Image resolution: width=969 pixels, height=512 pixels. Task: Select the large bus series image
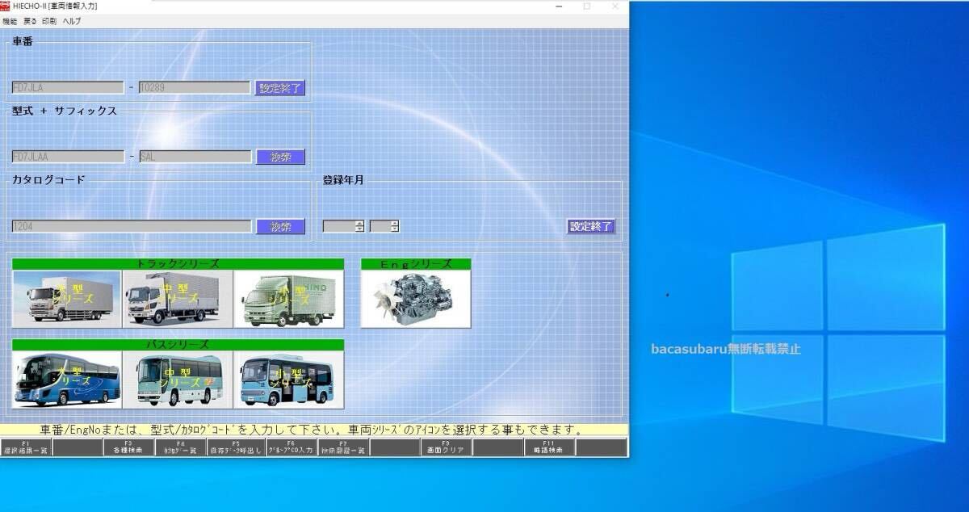click(x=66, y=380)
